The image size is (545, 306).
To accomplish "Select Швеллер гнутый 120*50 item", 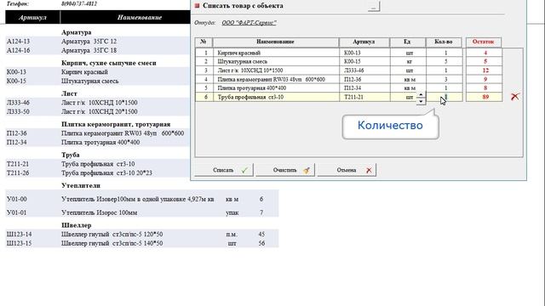I will pos(112,235).
